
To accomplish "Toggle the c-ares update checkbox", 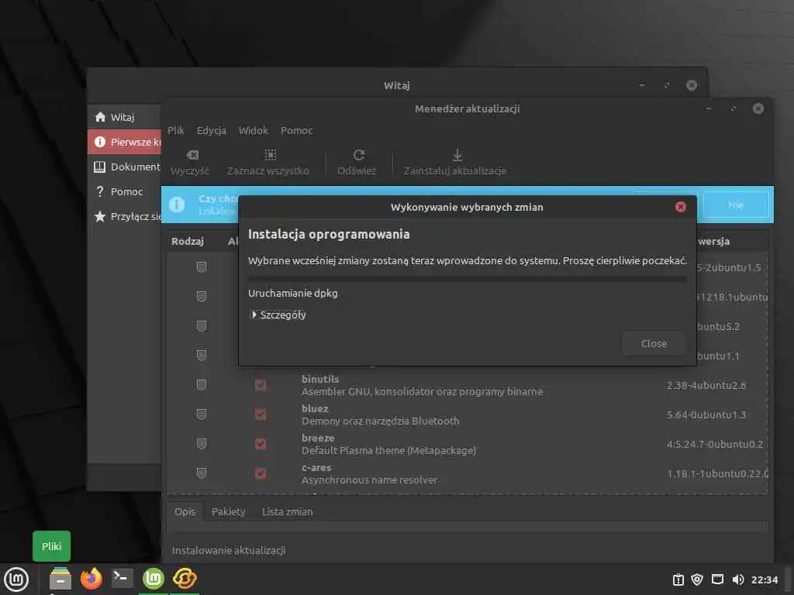I will point(261,473).
